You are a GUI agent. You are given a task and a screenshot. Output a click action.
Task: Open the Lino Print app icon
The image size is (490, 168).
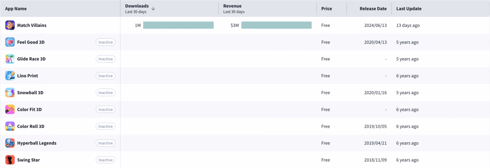(10, 76)
